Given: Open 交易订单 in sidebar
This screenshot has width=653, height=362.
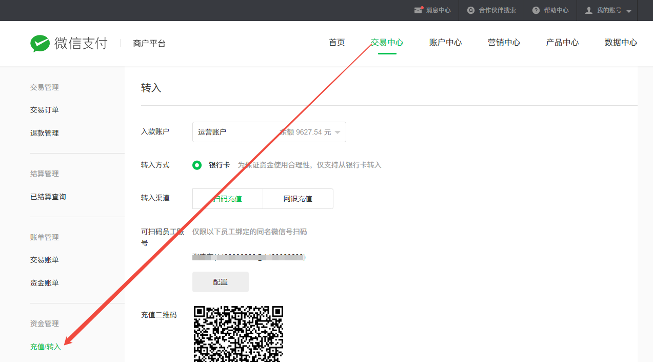Looking at the screenshot, I should point(45,110).
